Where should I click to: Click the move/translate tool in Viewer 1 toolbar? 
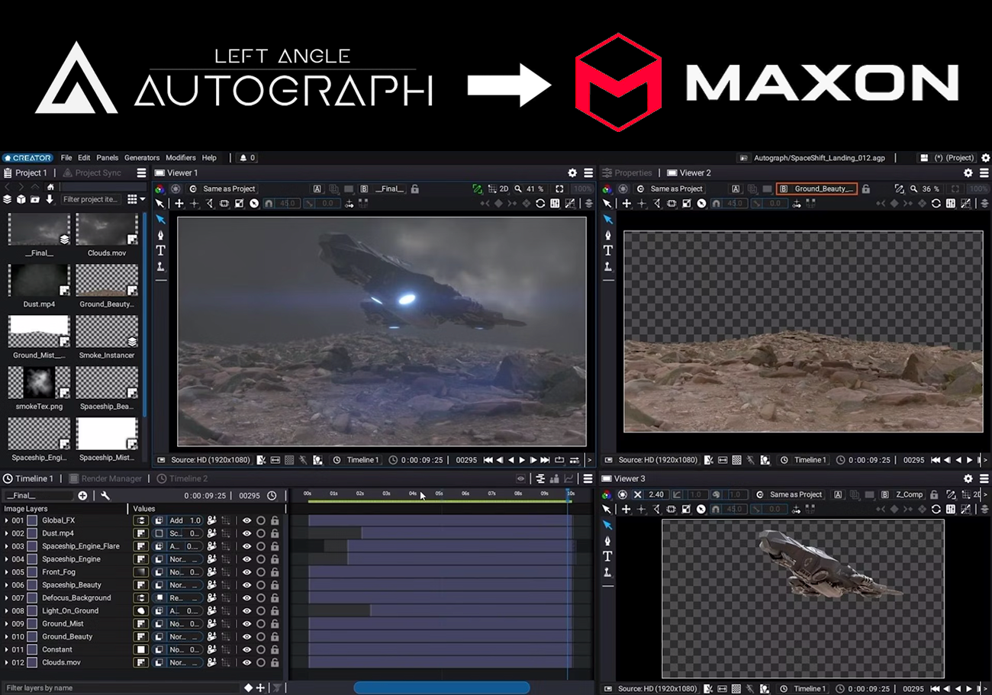(x=179, y=204)
